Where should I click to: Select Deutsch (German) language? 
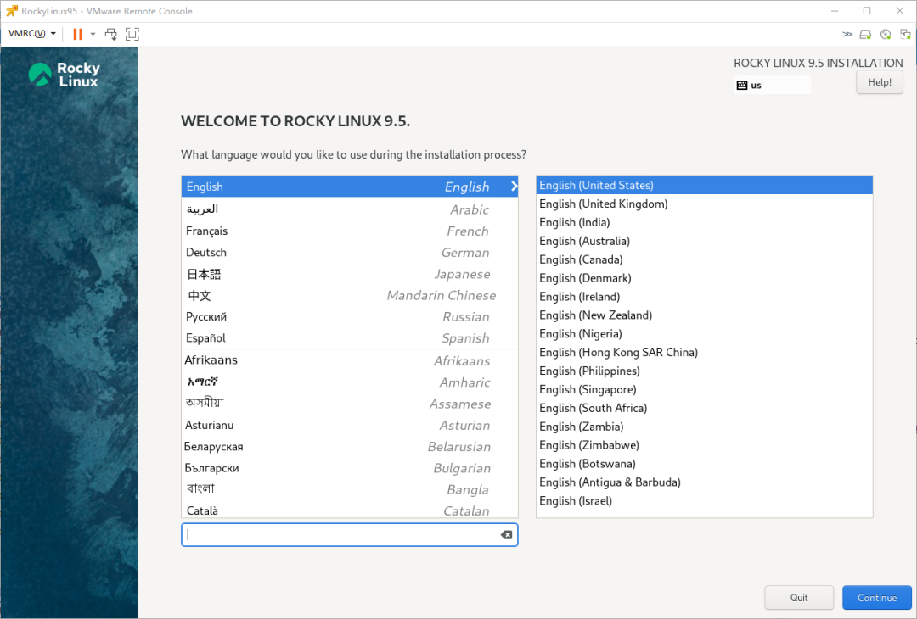coord(350,253)
